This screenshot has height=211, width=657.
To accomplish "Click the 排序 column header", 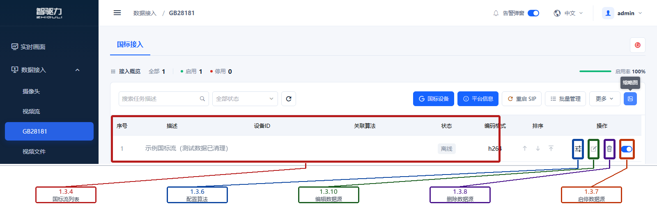I will [538, 126].
